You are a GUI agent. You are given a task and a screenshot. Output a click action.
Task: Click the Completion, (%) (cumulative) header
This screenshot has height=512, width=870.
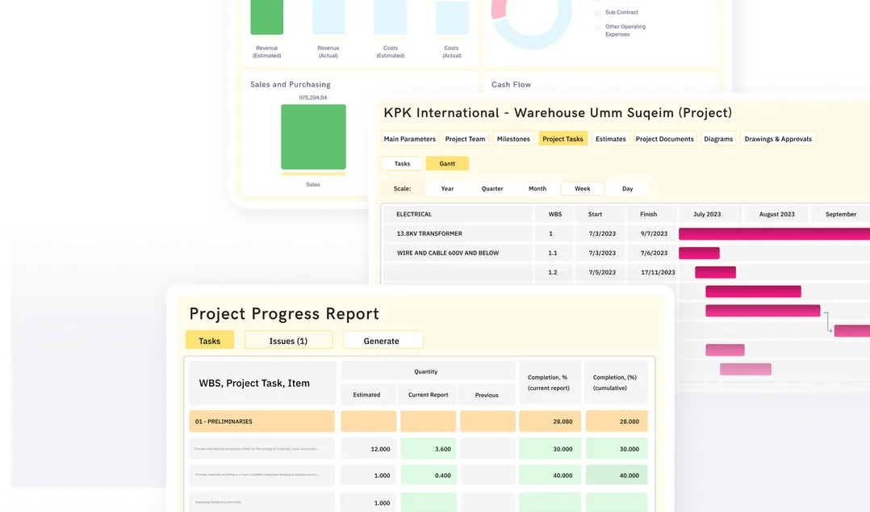tap(617, 383)
